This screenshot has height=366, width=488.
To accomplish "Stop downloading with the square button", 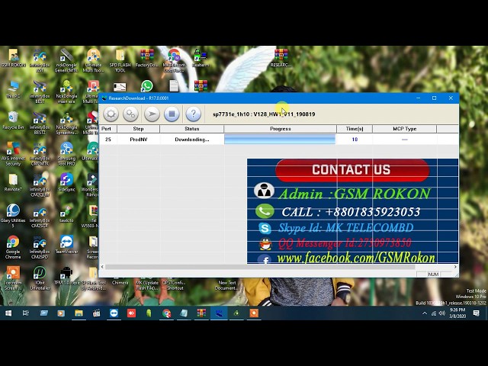I will pyautogui.click(x=172, y=114).
